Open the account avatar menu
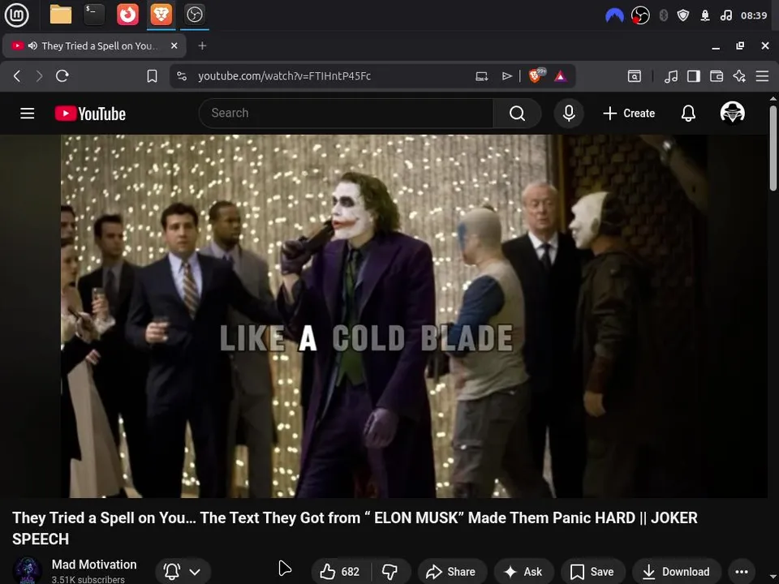 coord(732,113)
